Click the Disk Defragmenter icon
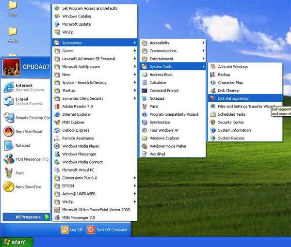The height and width of the screenshot is (247, 291). tap(212, 98)
